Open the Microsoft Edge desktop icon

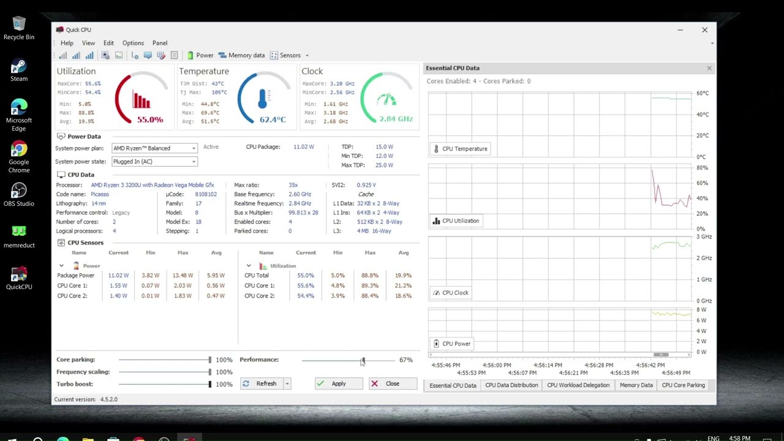click(19, 115)
